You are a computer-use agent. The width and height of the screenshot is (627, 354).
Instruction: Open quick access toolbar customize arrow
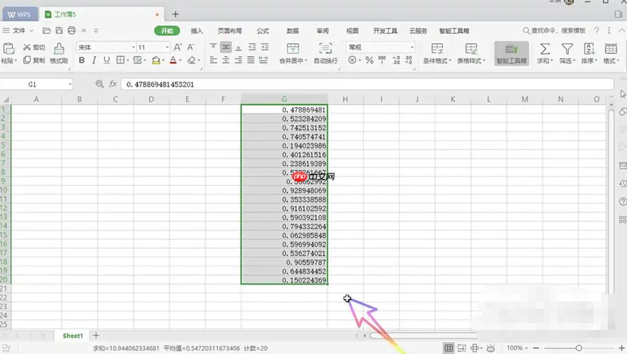coord(96,31)
